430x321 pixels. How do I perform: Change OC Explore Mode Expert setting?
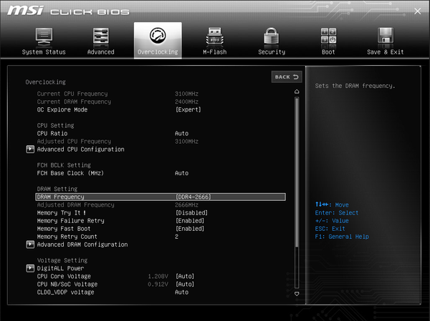[x=188, y=110]
